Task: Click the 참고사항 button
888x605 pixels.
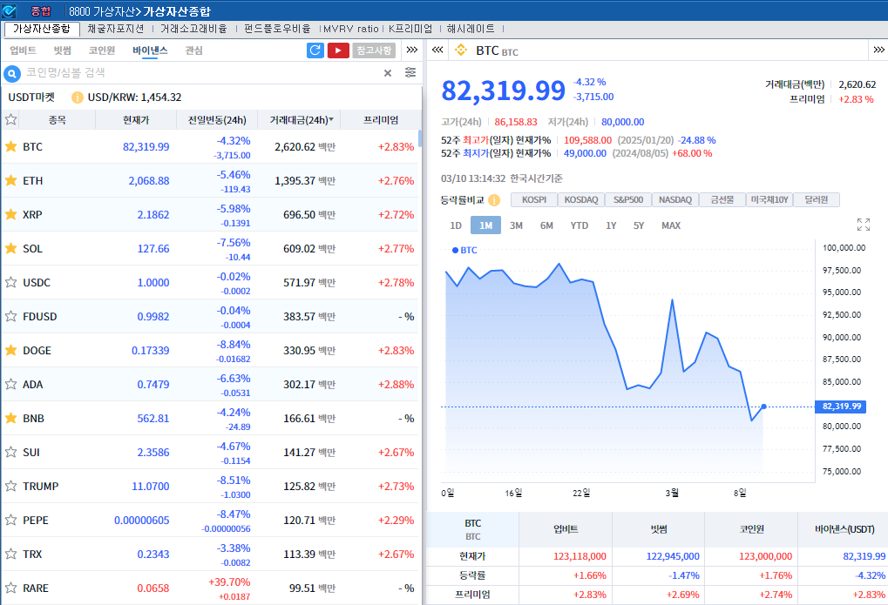Action: click(x=374, y=50)
